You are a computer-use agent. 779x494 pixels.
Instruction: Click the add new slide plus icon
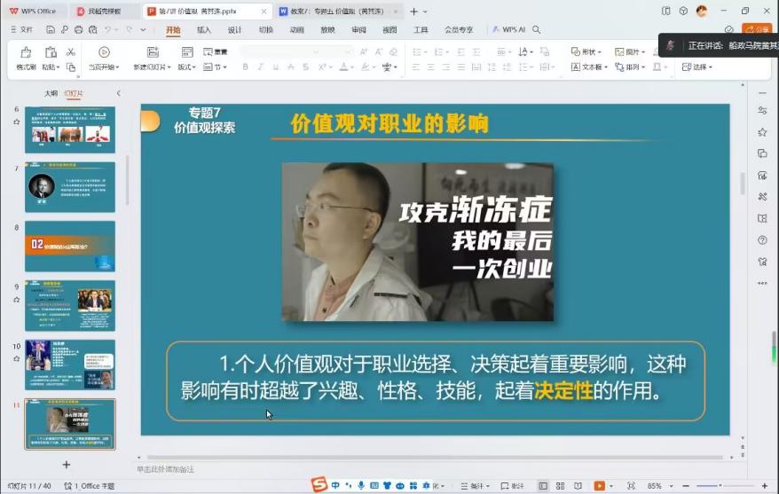pos(66,464)
